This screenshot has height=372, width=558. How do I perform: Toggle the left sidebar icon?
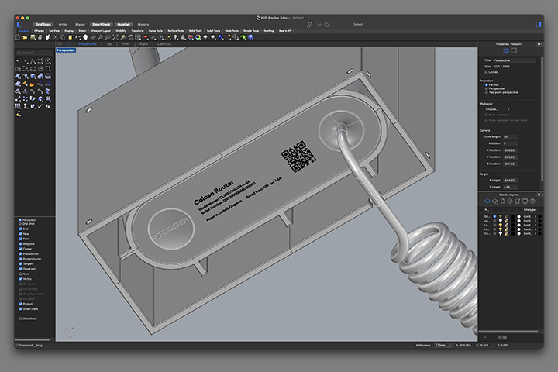[20, 25]
